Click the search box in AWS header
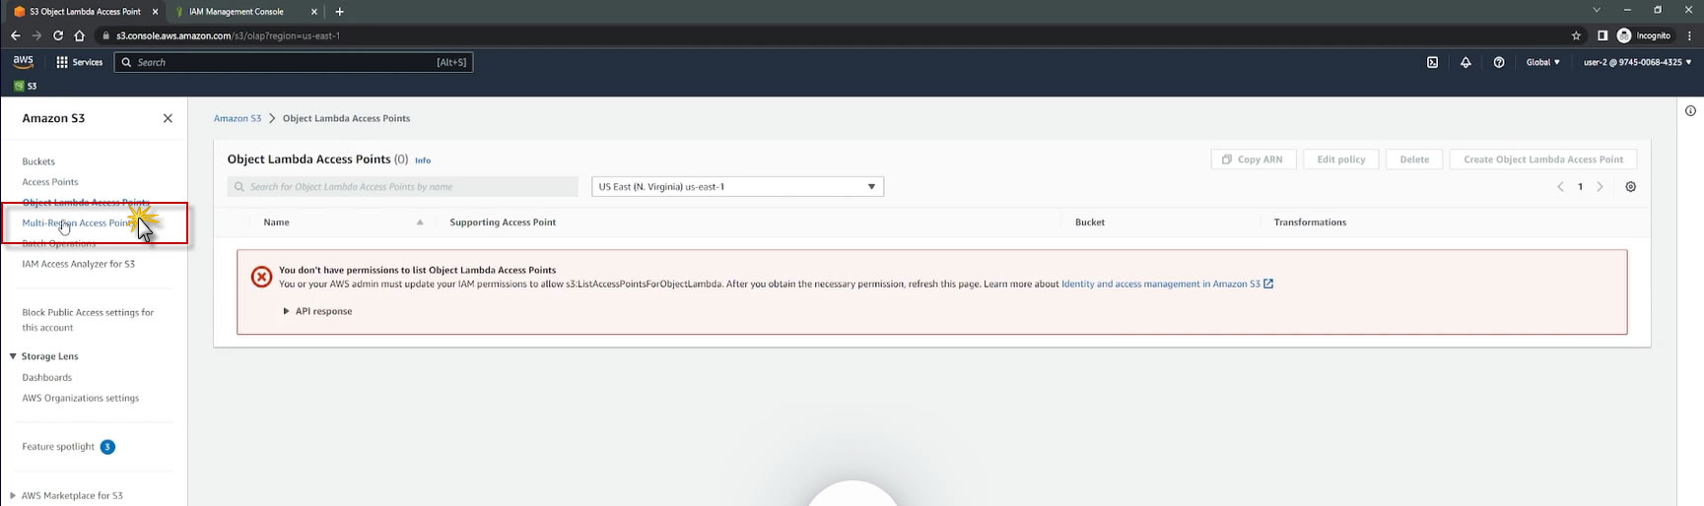Image resolution: width=1704 pixels, height=506 pixels. coord(294,62)
